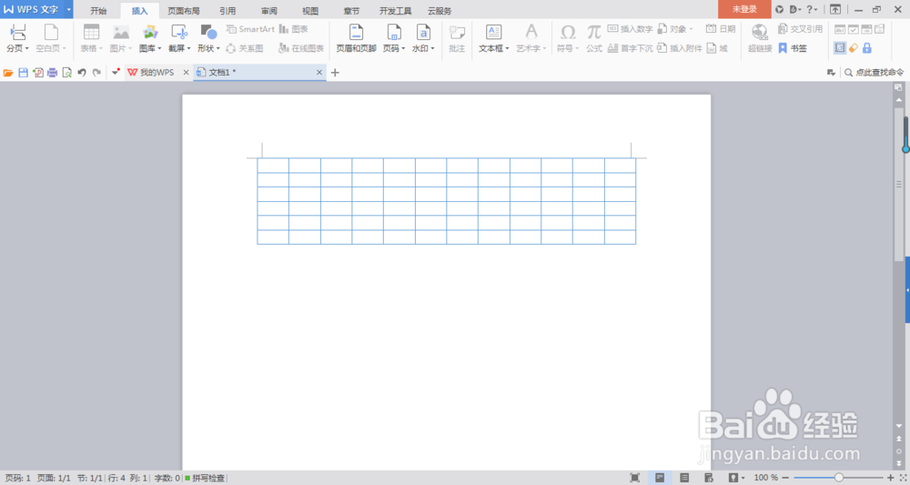Screen dimensions: 910x485
Task: Open the 页码 page number dropdown
Action: 394,39
